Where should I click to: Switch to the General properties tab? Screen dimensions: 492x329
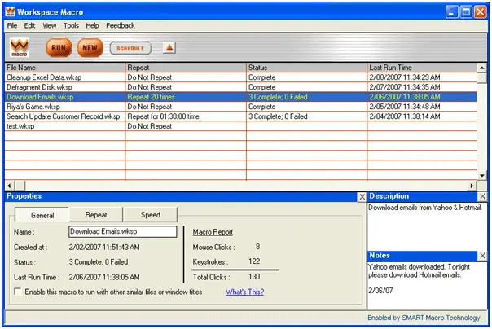pos(42,215)
